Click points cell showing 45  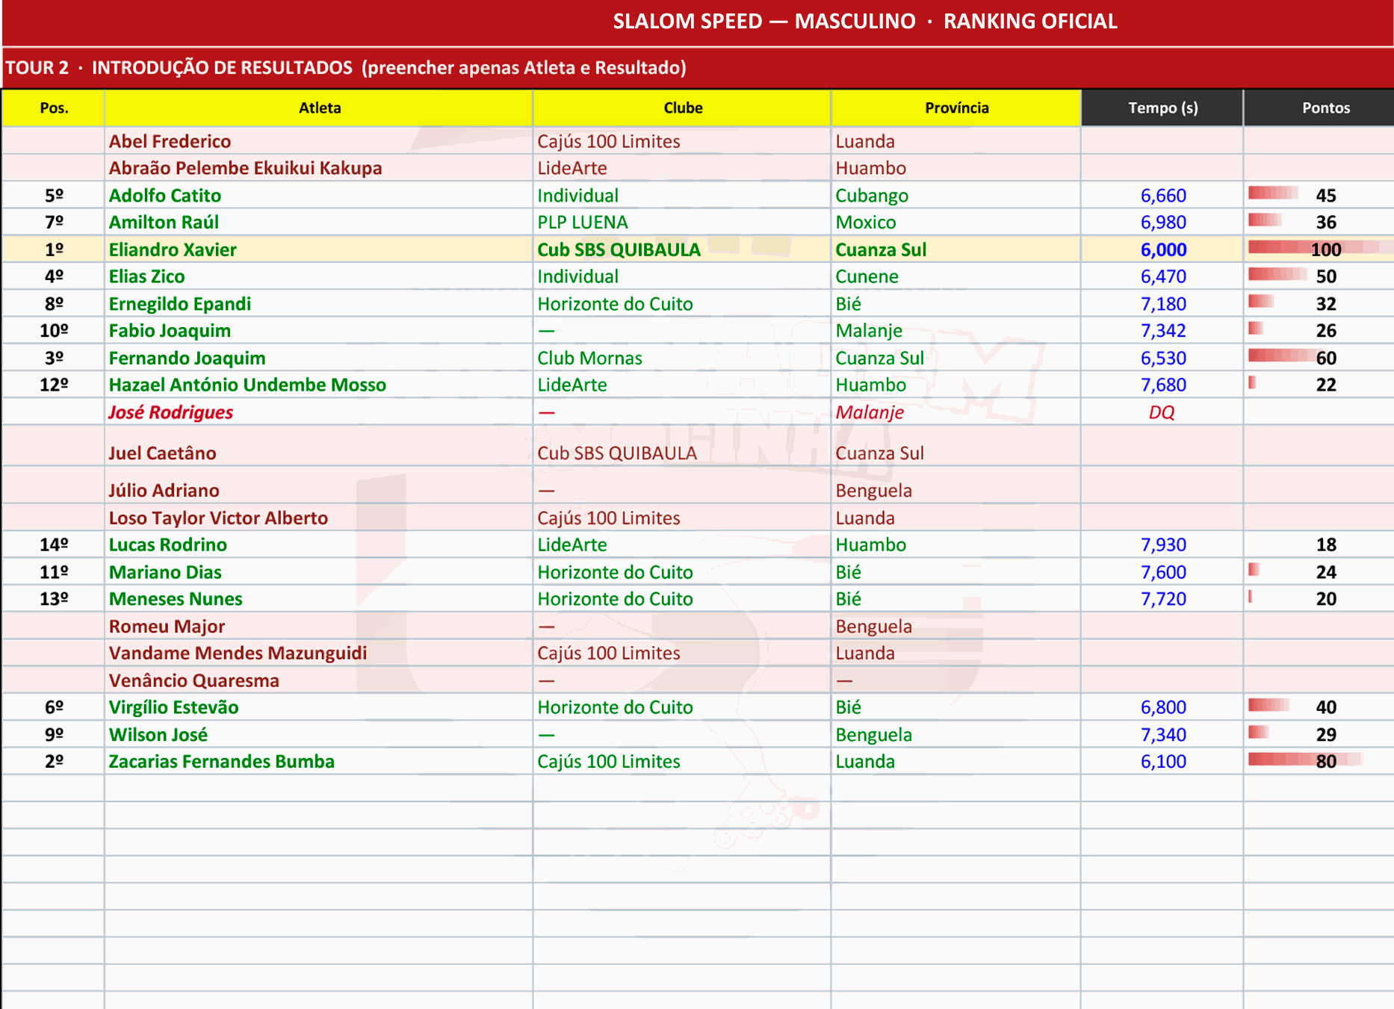[x=1319, y=195]
